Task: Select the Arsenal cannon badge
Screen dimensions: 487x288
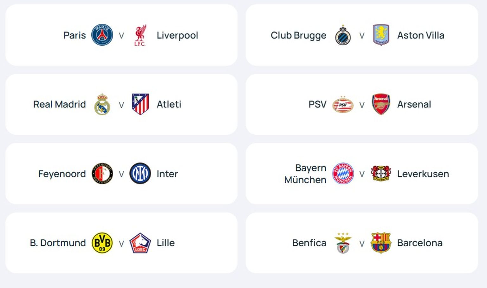Action: [381, 104]
